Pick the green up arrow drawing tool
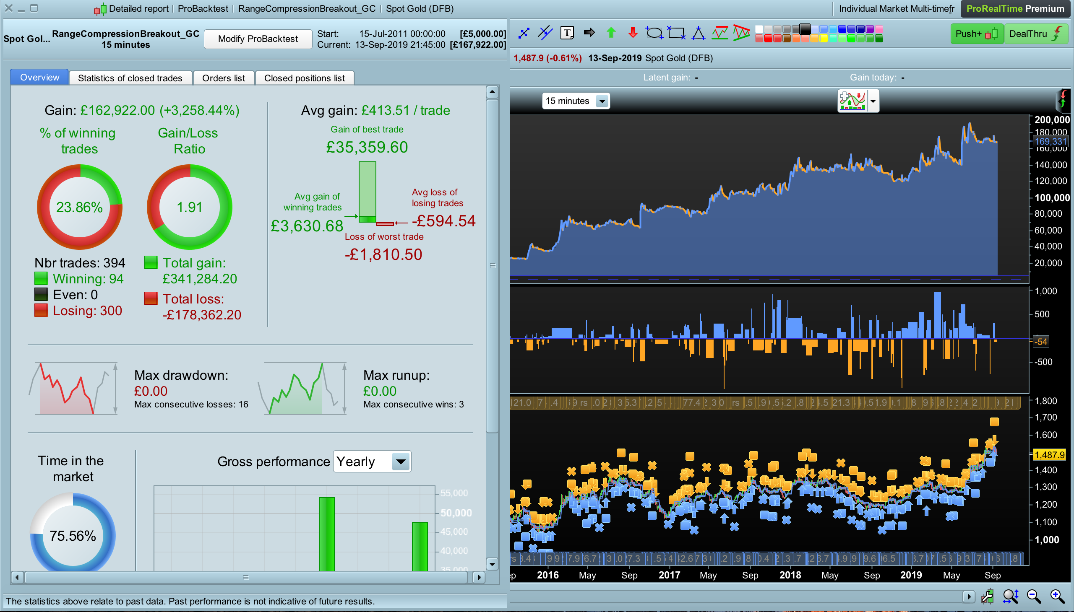 (x=611, y=33)
